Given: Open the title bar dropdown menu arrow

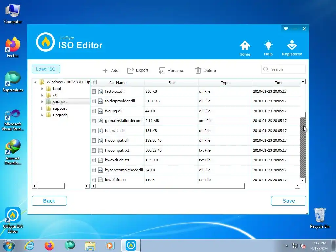Looking at the screenshot, I should coord(286,29).
